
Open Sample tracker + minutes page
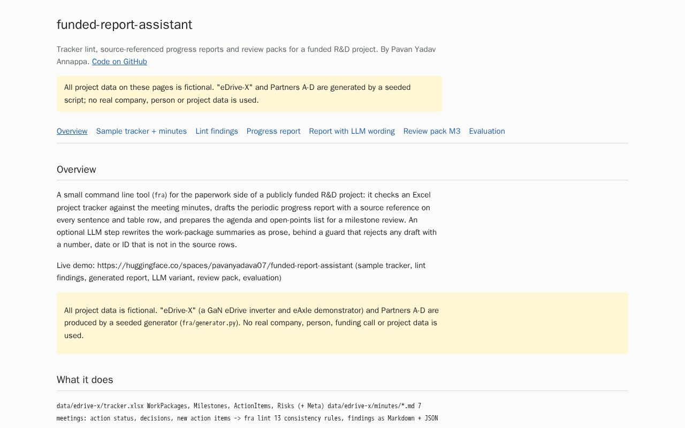tap(141, 131)
